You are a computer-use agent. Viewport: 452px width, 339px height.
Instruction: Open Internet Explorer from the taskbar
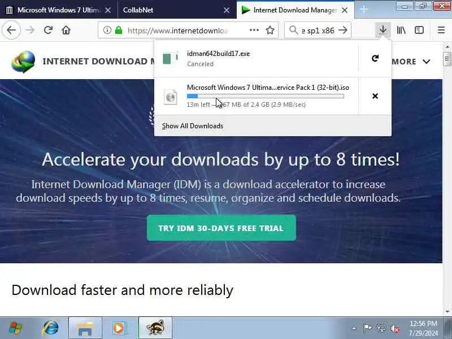[x=51, y=328]
